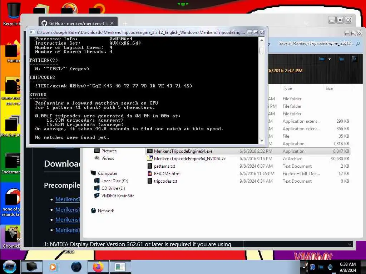Toggle the preview pane icon in Explorer
Viewport: 366px width, 274px height.
tap(341, 59)
